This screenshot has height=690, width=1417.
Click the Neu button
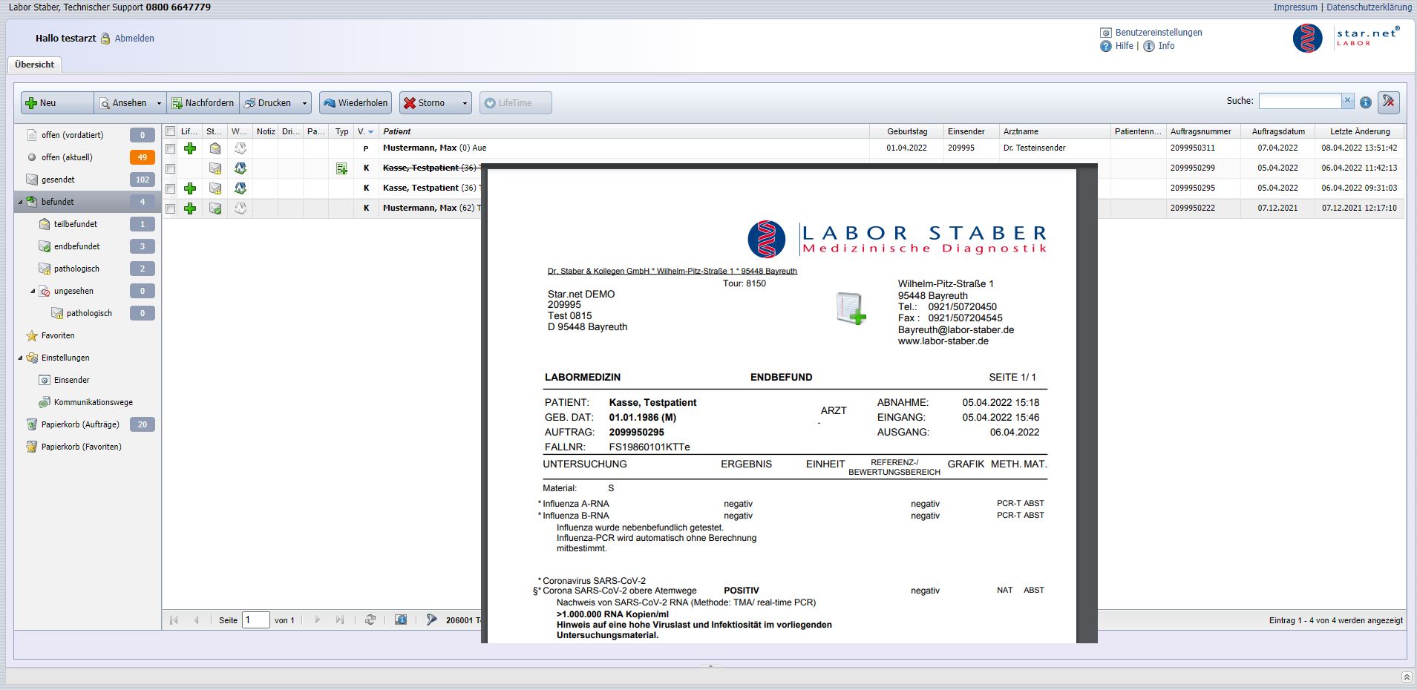click(57, 103)
